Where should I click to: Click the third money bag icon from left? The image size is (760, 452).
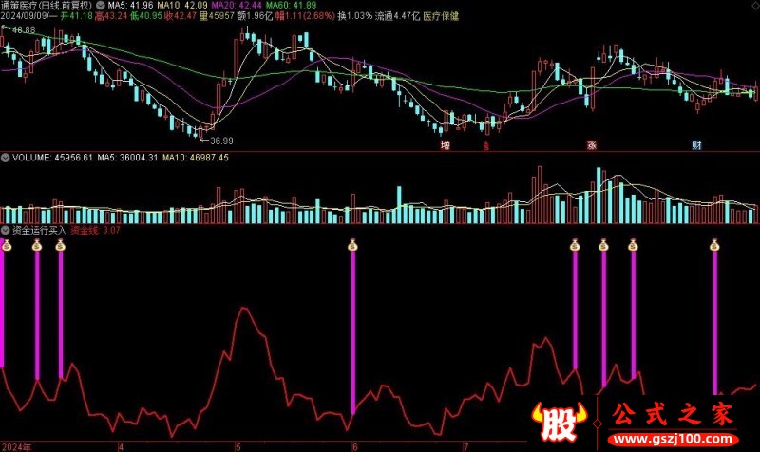(x=60, y=246)
